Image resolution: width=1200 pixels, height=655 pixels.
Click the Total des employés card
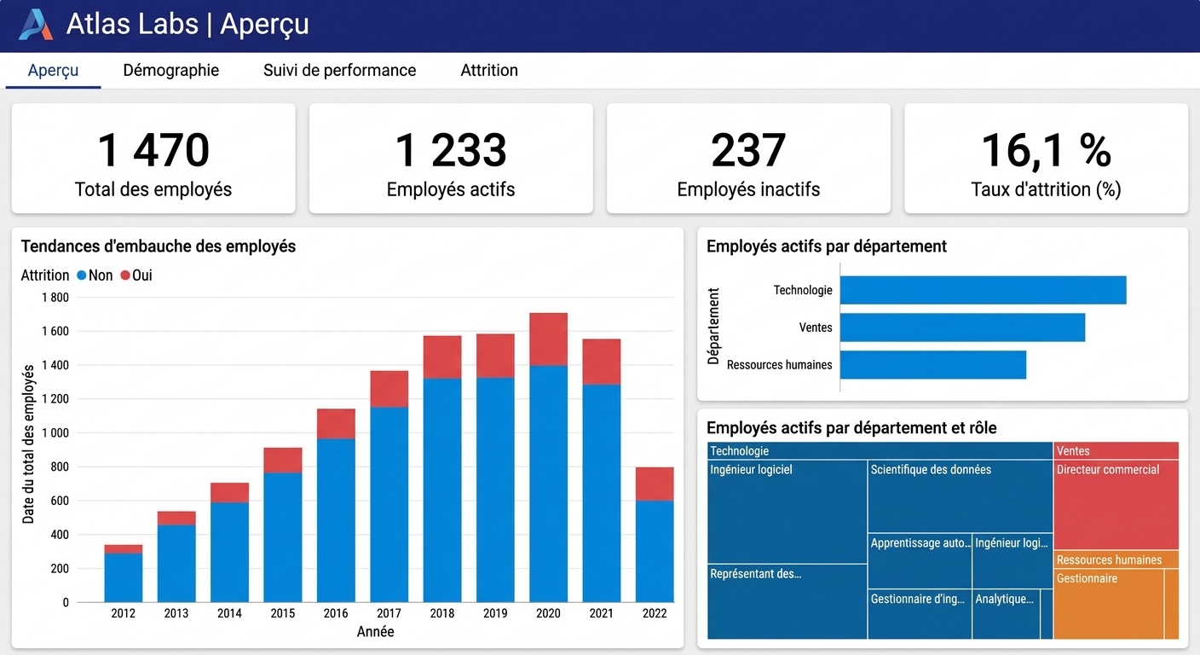tap(153, 159)
